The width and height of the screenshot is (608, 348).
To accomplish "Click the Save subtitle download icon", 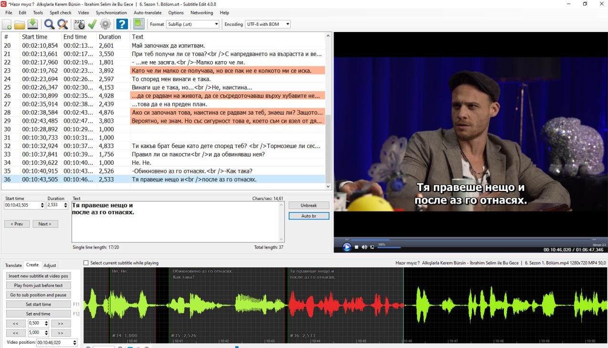I will [32, 24].
